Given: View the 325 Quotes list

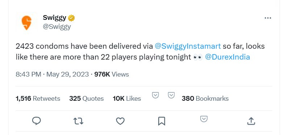Looking at the screenshot, I should (x=86, y=99).
